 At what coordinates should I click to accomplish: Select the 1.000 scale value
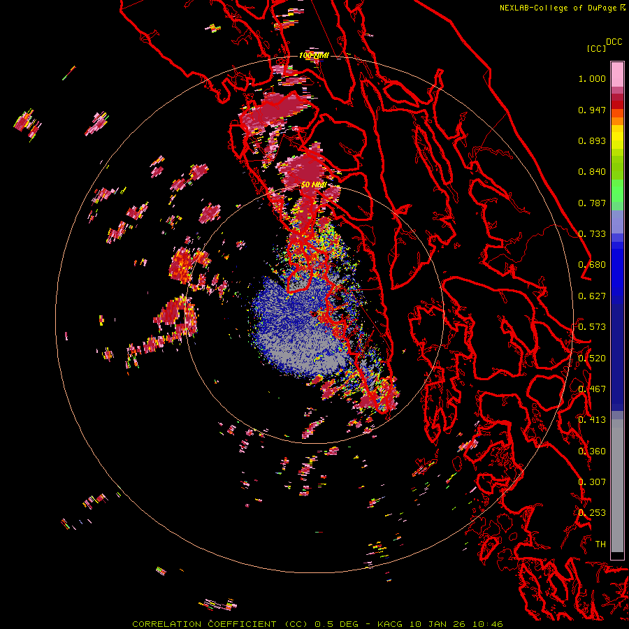point(592,78)
